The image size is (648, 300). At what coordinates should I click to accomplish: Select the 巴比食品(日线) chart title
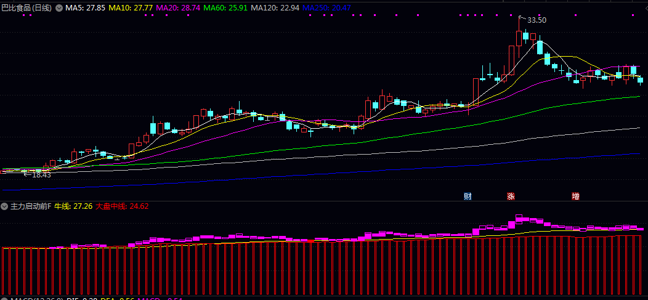27,8
